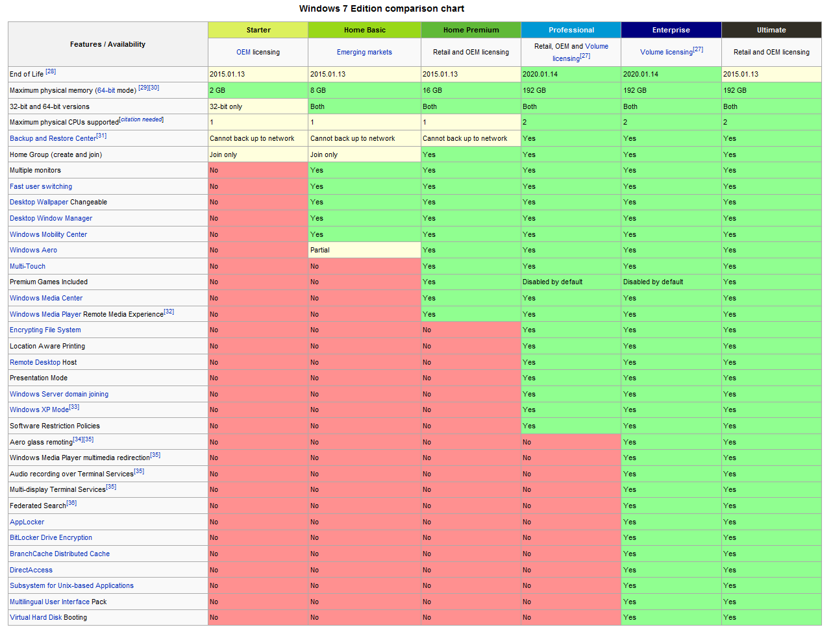Click the 8 GB memory cell
Viewport: 833px width, 636px height.
[365, 90]
